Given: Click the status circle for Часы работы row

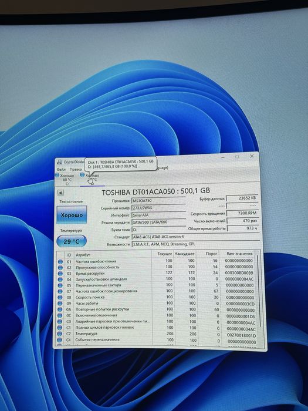Looking at the screenshot, I should point(60,304).
